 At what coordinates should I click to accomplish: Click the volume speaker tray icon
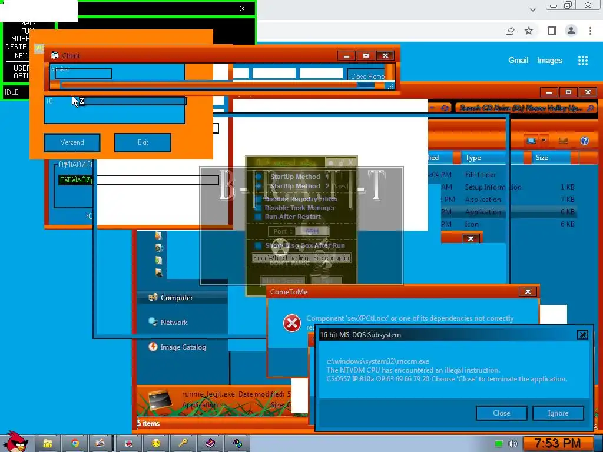click(513, 444)
